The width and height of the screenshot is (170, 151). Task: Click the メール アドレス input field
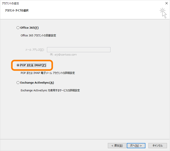(x=79, y=50)
